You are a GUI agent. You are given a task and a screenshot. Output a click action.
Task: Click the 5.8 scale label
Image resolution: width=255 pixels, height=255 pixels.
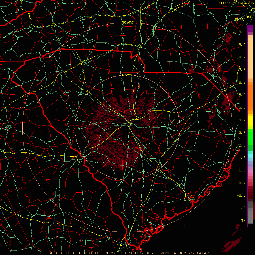242,95
